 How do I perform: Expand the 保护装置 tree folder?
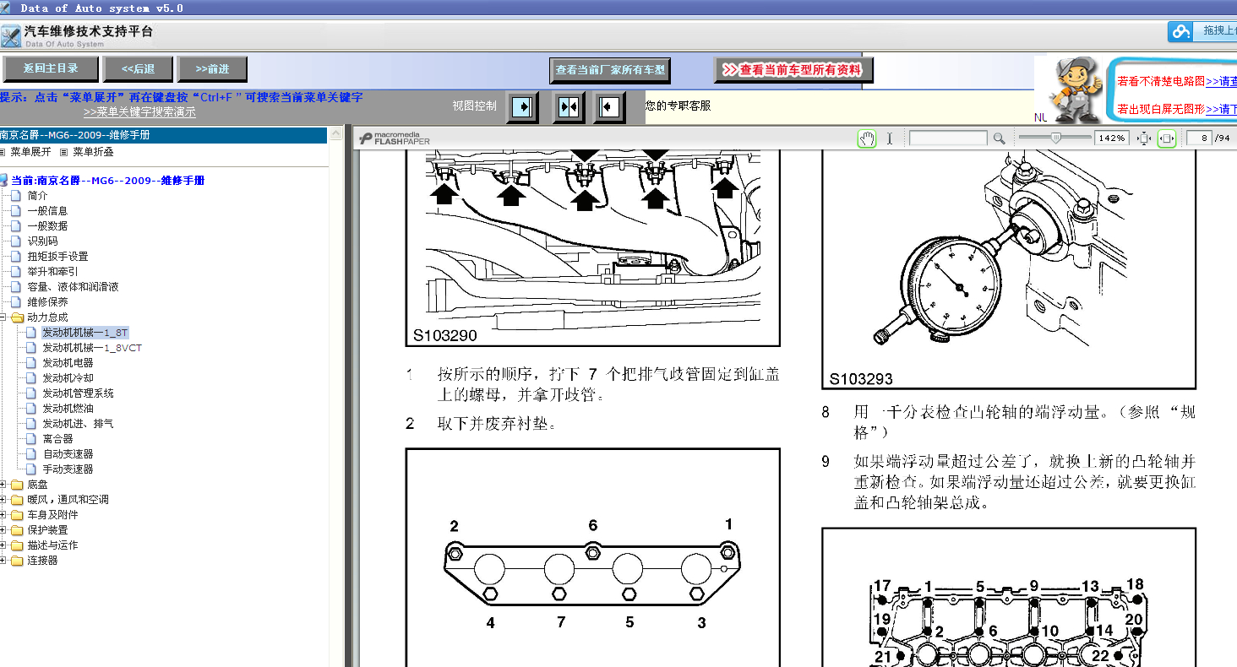click(3, 530)
